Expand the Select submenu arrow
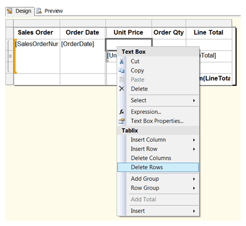Image resolution: width=246 pixels, height=226 pixels. [194, 101]
